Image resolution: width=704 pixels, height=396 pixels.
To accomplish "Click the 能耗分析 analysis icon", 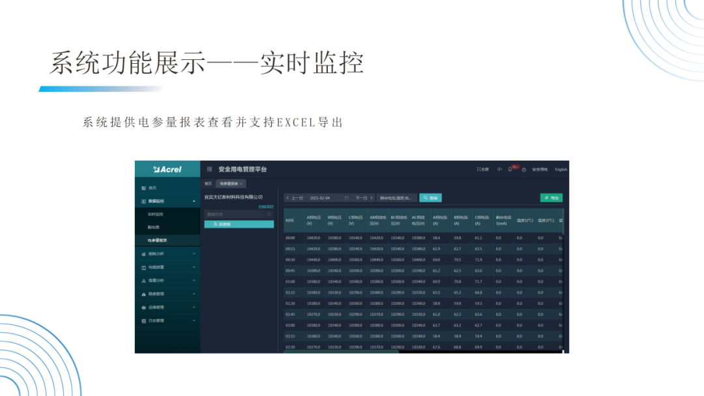I will (x=143, y=255).
